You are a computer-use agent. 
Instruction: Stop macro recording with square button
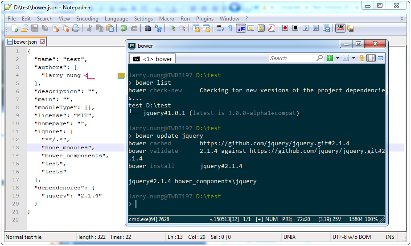pos(296,28)
